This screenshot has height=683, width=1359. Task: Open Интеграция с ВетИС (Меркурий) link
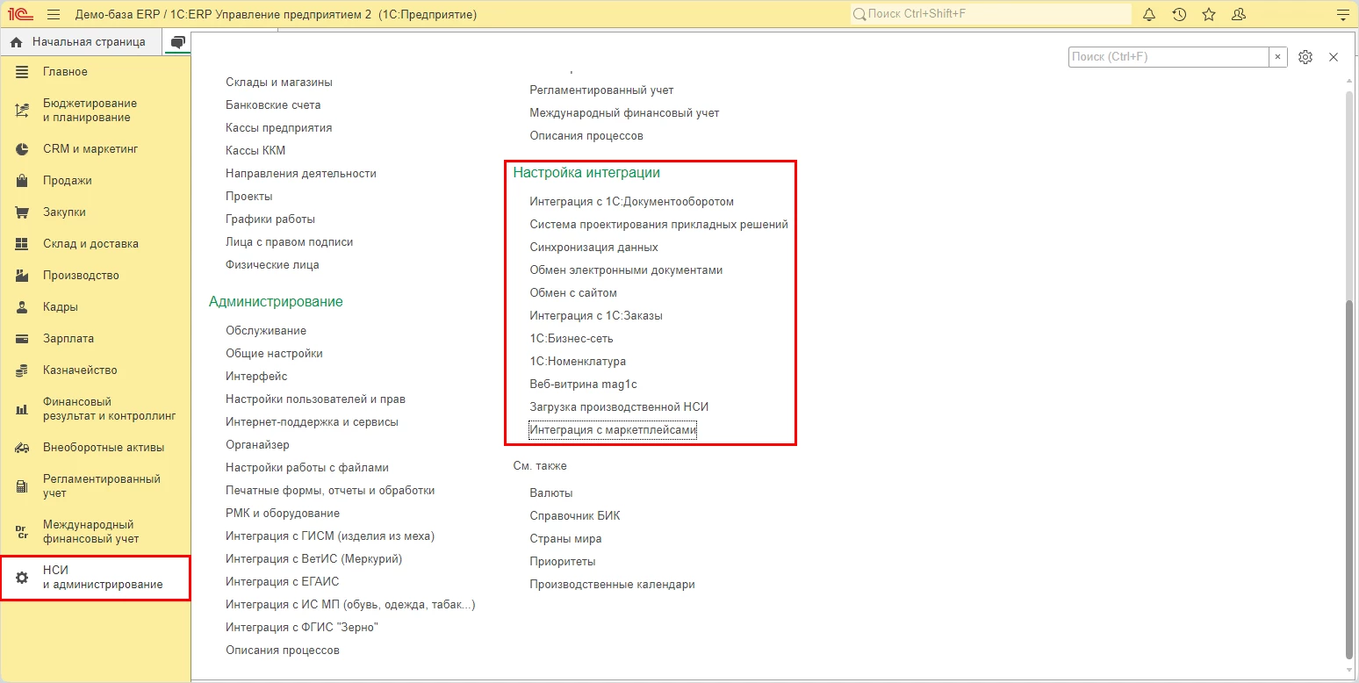pyautogui.click(x=313, y=559)
